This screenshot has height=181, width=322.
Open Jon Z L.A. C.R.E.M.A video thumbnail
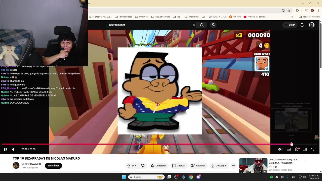253,165
